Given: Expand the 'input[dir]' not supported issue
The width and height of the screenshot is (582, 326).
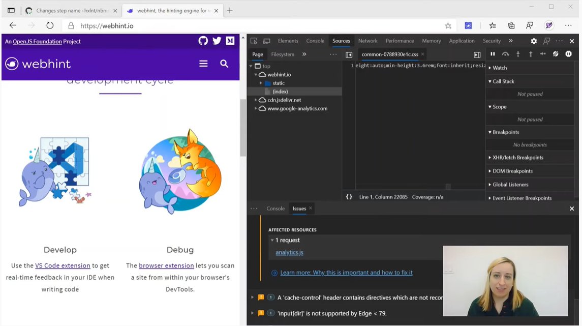Looking at the screenshot, I should 253,313.
